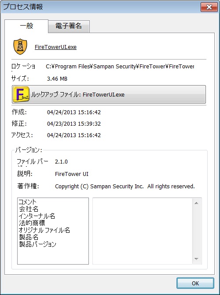Click the アクセス date 04/24/2013 15:16:42
Viewport: 220px width, 295px height.
(x=74, y=135)
